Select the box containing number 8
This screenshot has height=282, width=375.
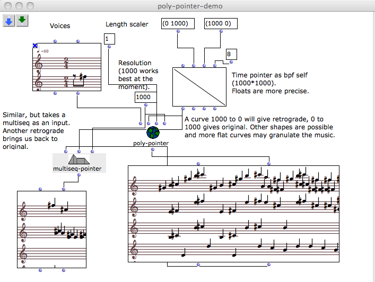coord(231,54)
